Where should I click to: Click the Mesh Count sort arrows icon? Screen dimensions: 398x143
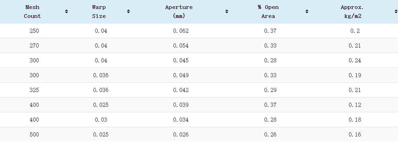(x=66, y=12)
